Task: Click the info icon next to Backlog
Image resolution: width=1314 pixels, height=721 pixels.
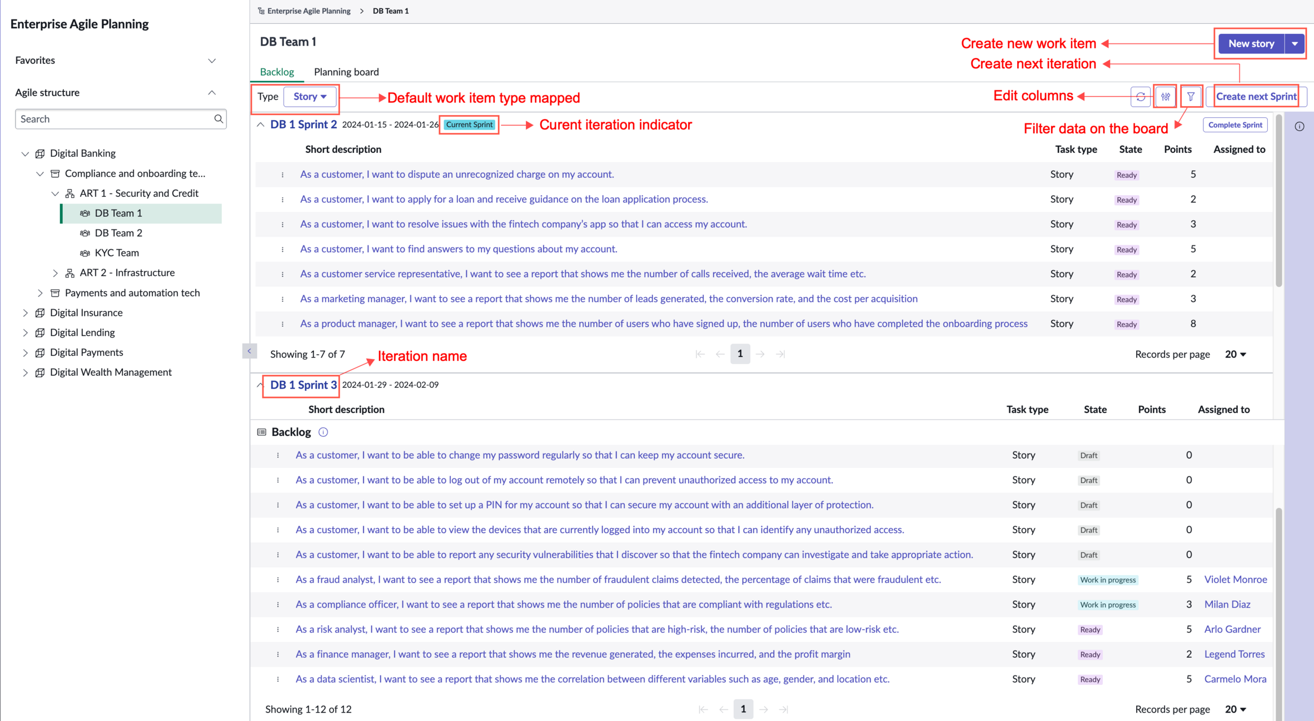Action: (323, 432)
